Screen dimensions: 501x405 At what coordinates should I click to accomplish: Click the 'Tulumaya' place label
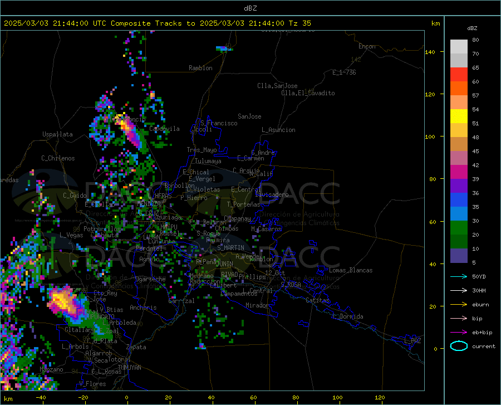(208, 161)
